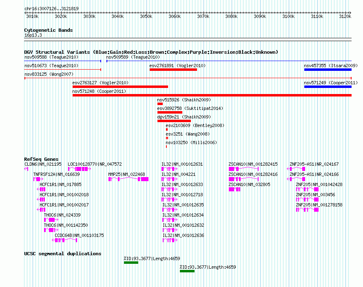Click nsv509588 (Teague2010) label
The width and height of the screenshot is (363, 287).
click(51, 57)
